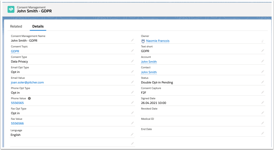Click edit pencil for End Date
The width and height of the screenshot is (274, 150).
point(262,134)
